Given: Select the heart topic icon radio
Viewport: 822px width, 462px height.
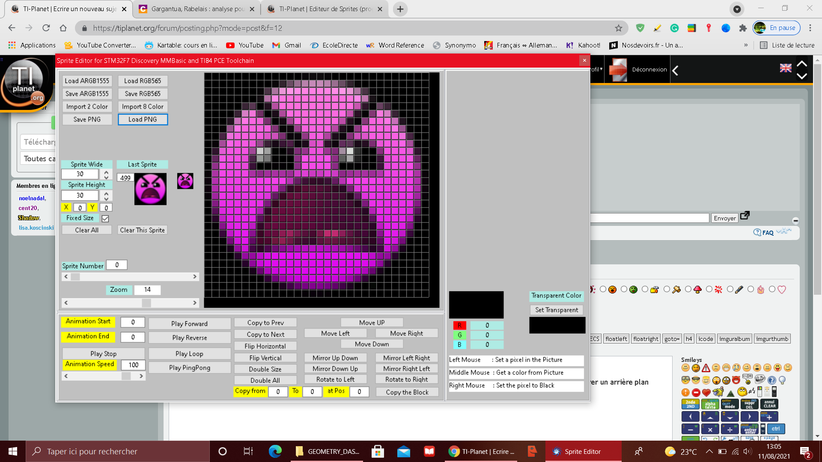Looking at the screenshot, I should [772, 289].
